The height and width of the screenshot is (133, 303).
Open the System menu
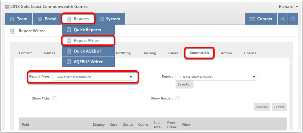coord(110,19)
